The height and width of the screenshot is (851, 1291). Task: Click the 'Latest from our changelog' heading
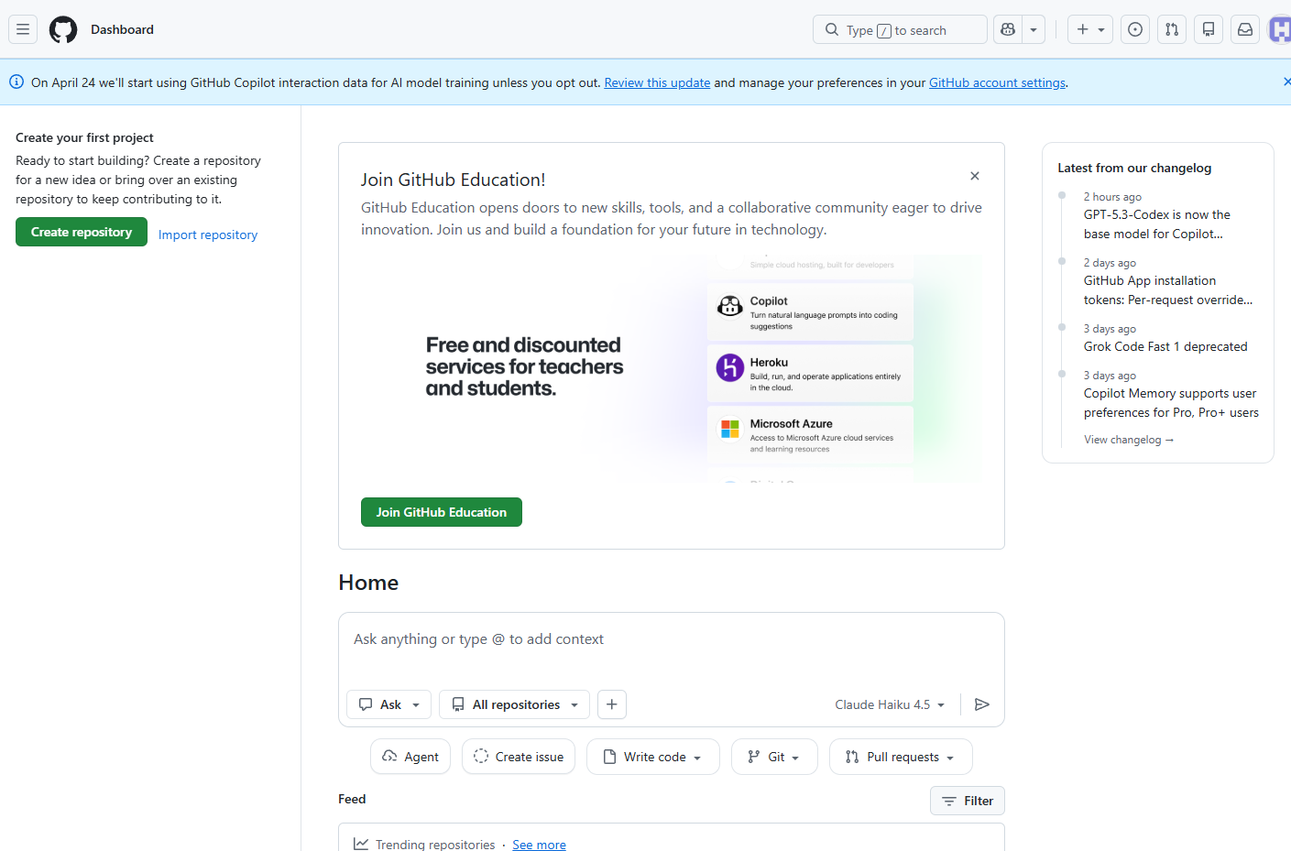[x=1134, y=168]
